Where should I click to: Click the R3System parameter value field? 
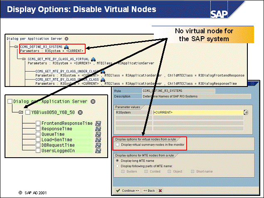(x=197, y=112)
